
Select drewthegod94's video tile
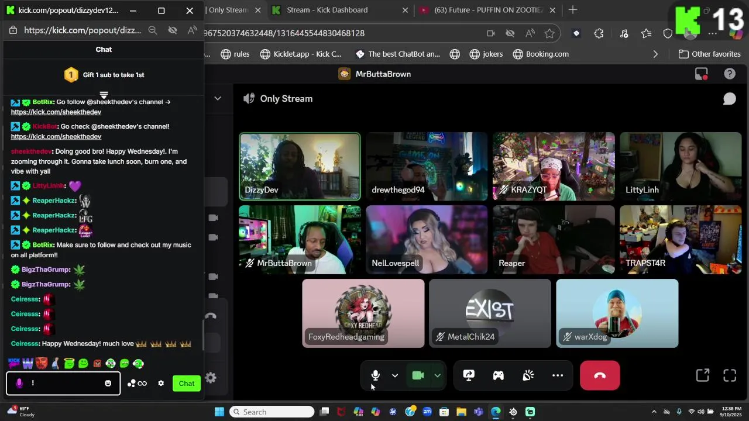click(427, 167)
